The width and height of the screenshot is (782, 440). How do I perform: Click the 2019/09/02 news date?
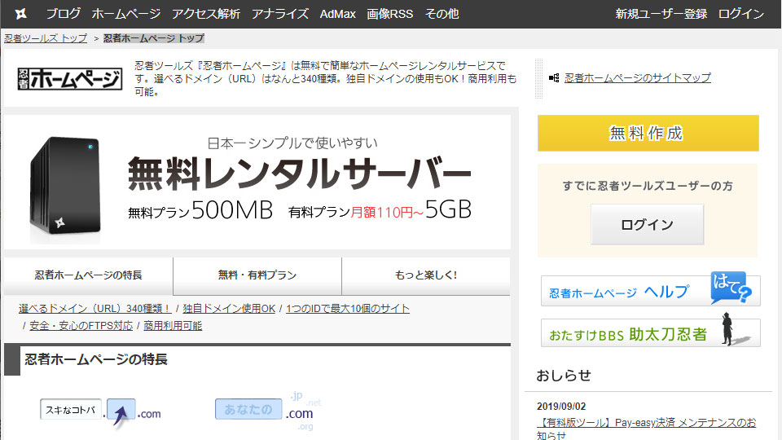tap(561, 406)
